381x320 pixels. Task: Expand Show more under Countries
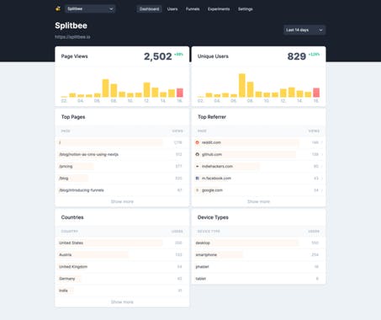122,302
